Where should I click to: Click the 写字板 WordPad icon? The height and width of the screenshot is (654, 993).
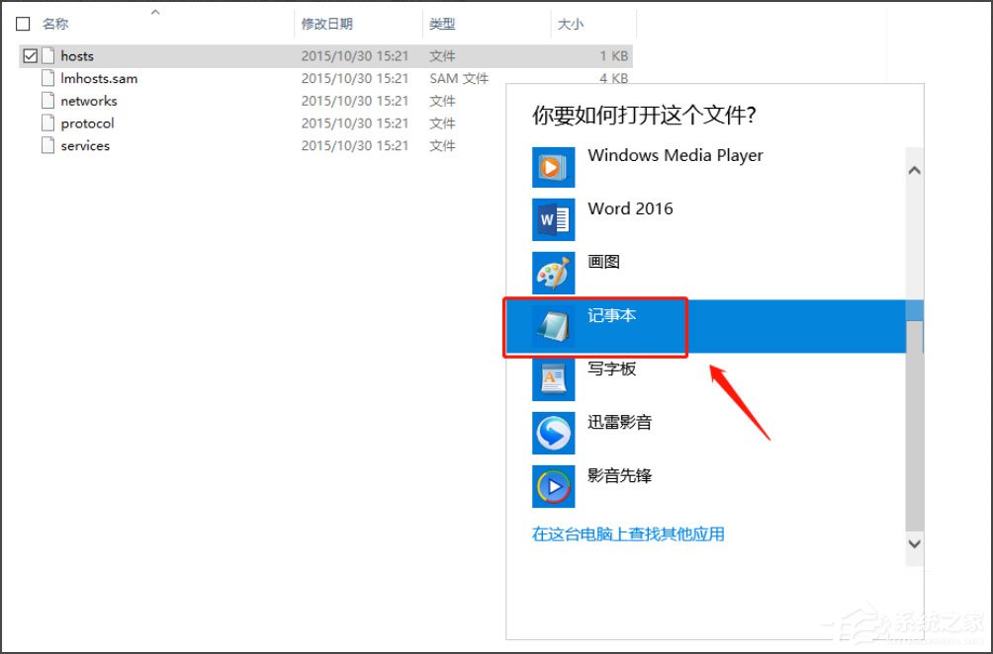coord(553,379)
